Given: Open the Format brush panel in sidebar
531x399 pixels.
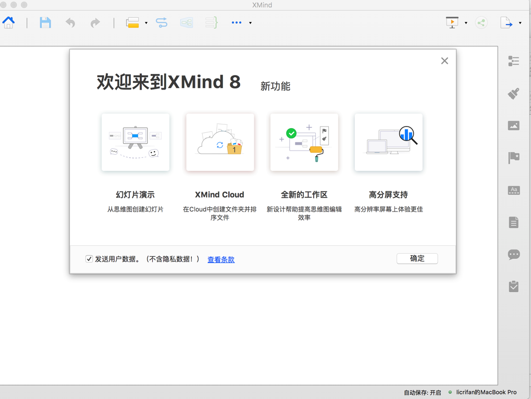Looking at the screenshot, I should pyautogui.click(x=513, y=93).
